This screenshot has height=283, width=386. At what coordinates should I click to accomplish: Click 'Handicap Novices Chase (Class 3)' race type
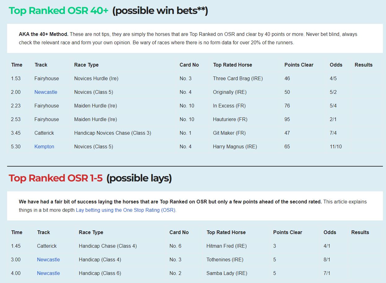click(112, 133)
